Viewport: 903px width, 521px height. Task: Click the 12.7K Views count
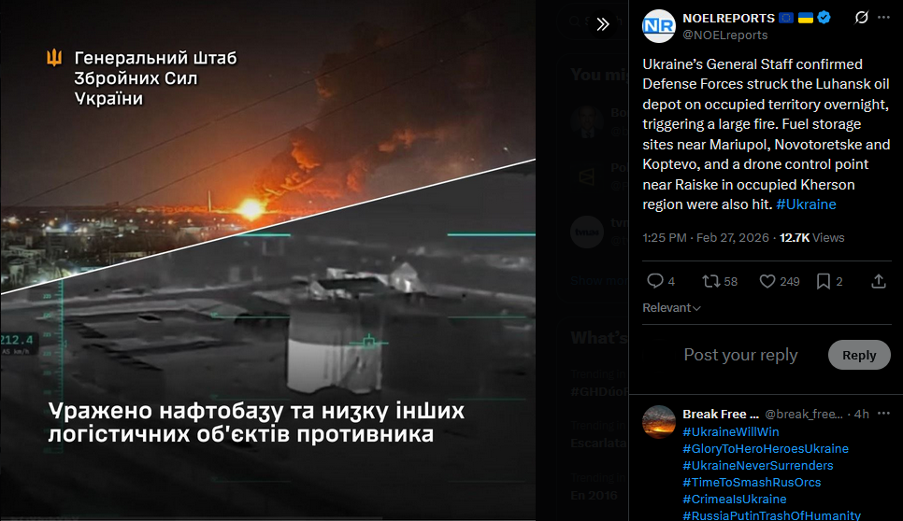[811, 238]
